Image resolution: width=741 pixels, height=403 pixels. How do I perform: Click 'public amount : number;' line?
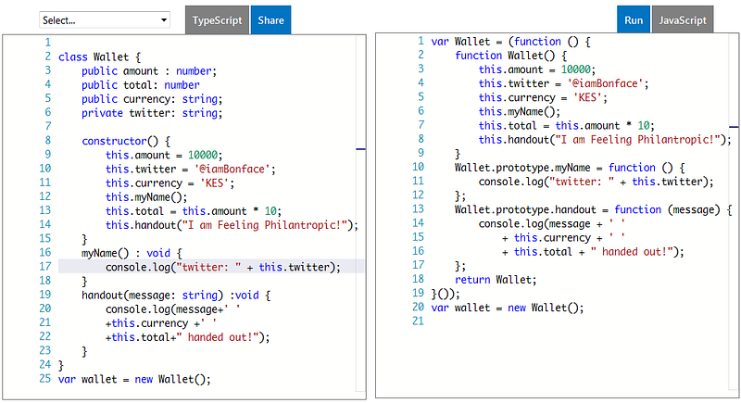tap(149, 71)
